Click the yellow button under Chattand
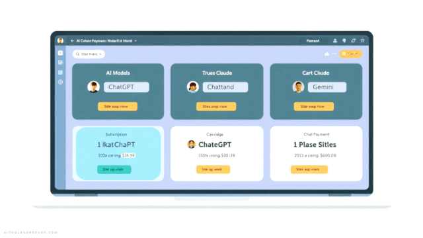The image size is (423, 238). tap(216, 106)
